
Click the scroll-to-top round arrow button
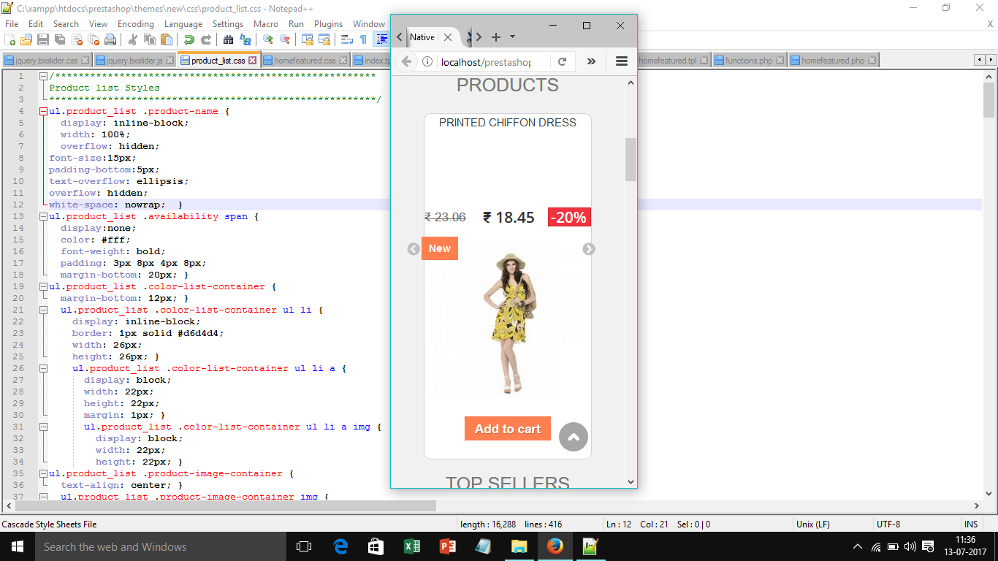[574, 437]
